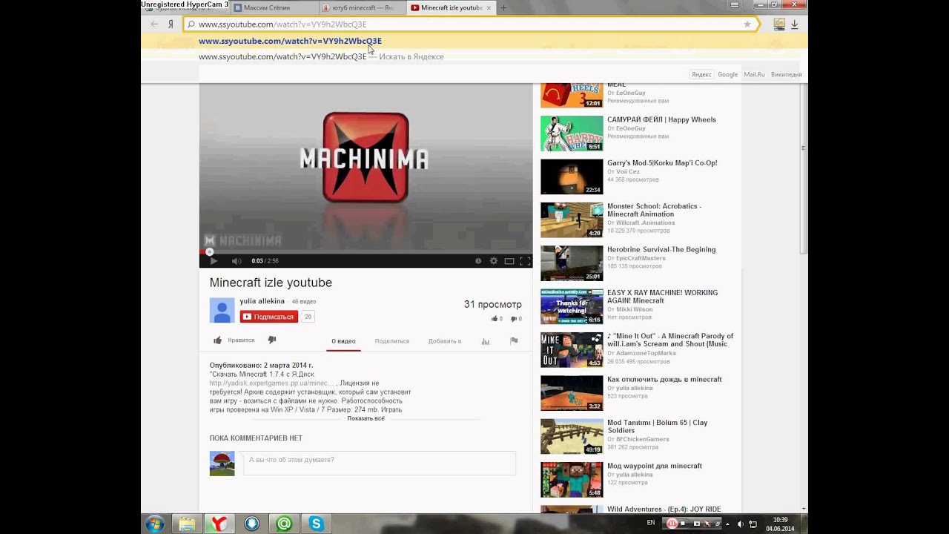Open the yulia allekina channel name link
The height and width of the screenshot is (534, 949).
click(x=262, y=301)
